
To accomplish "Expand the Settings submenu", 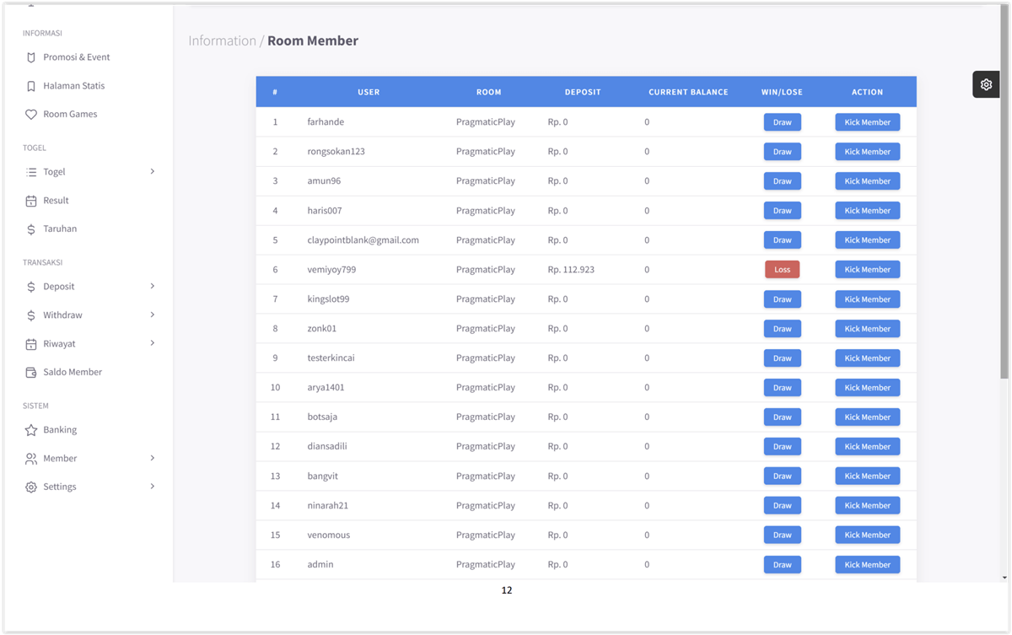I will [153, 487].
